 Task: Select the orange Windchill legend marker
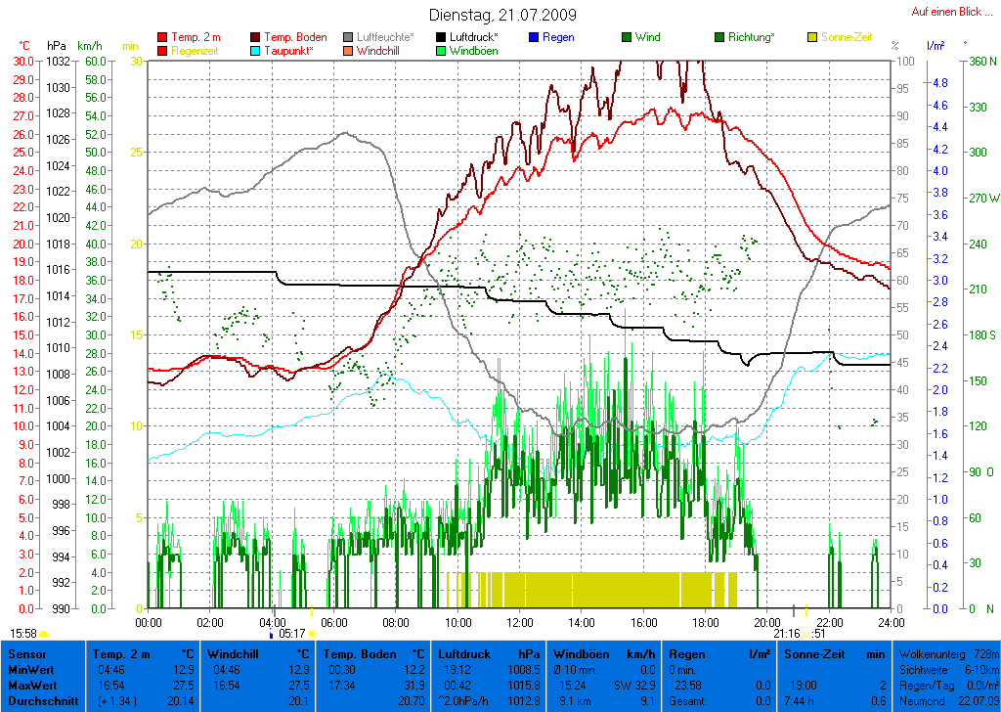pyautogui.click(x=348, y=50)
